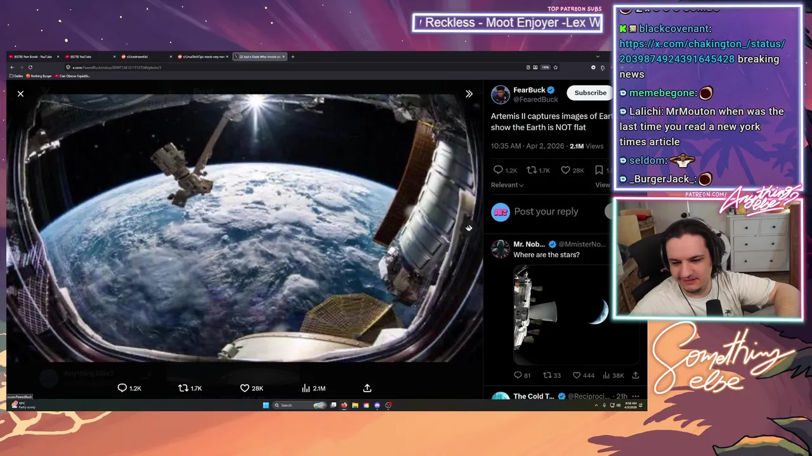Image resolution: width=812 pixels, height=456 pixels.
Task: Subscribe to FearBuck
Action: (x=590, y=93)
